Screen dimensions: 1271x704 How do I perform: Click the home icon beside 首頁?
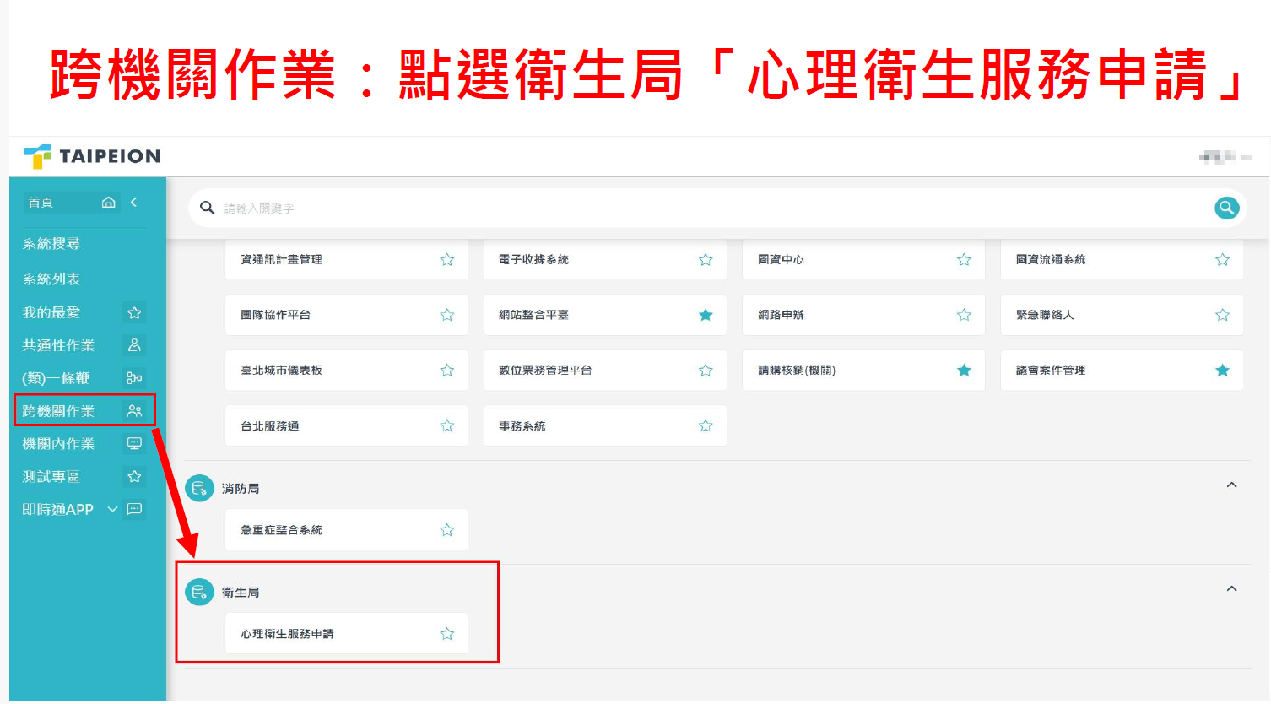[108, 203]
